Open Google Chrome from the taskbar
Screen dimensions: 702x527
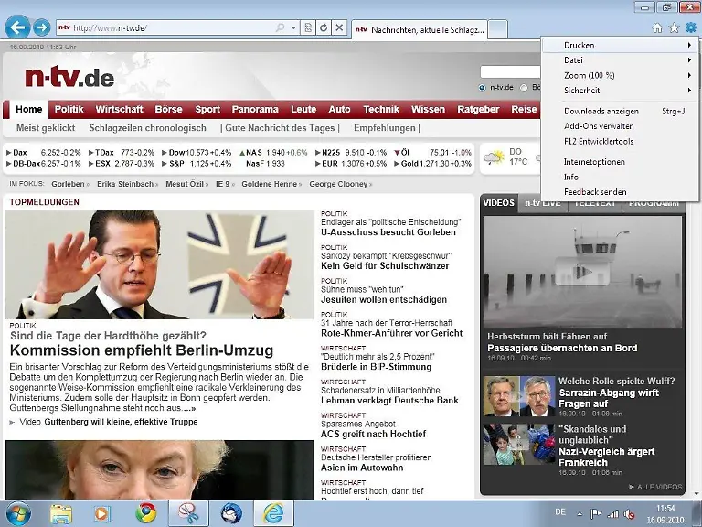pyautogui.click(x=145, y=513)
